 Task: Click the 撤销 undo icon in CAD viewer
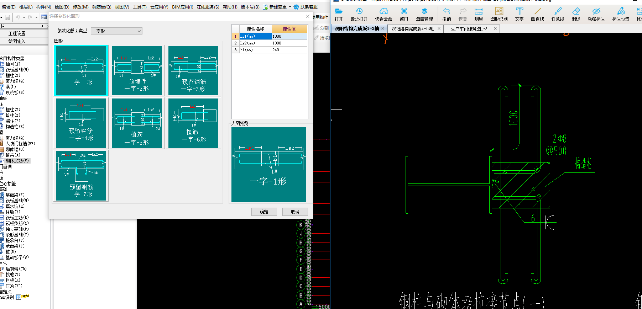447,14
